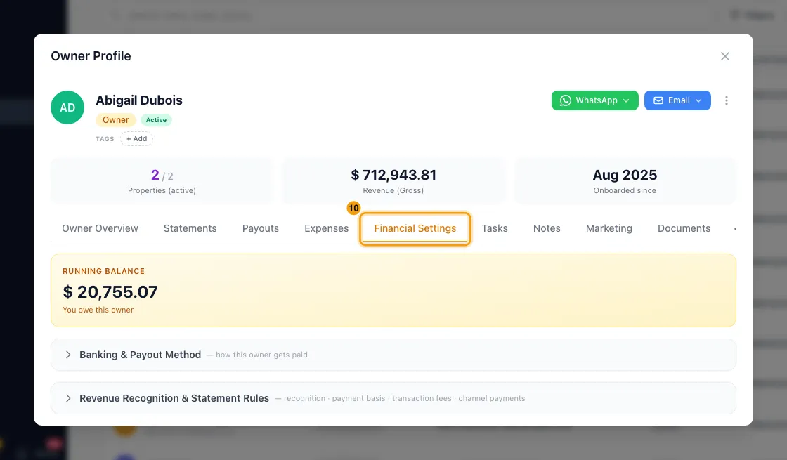This screenshot has width=787, height=460.
Task: Open the three-dot more options menu
Action: [x=727, y=100]
